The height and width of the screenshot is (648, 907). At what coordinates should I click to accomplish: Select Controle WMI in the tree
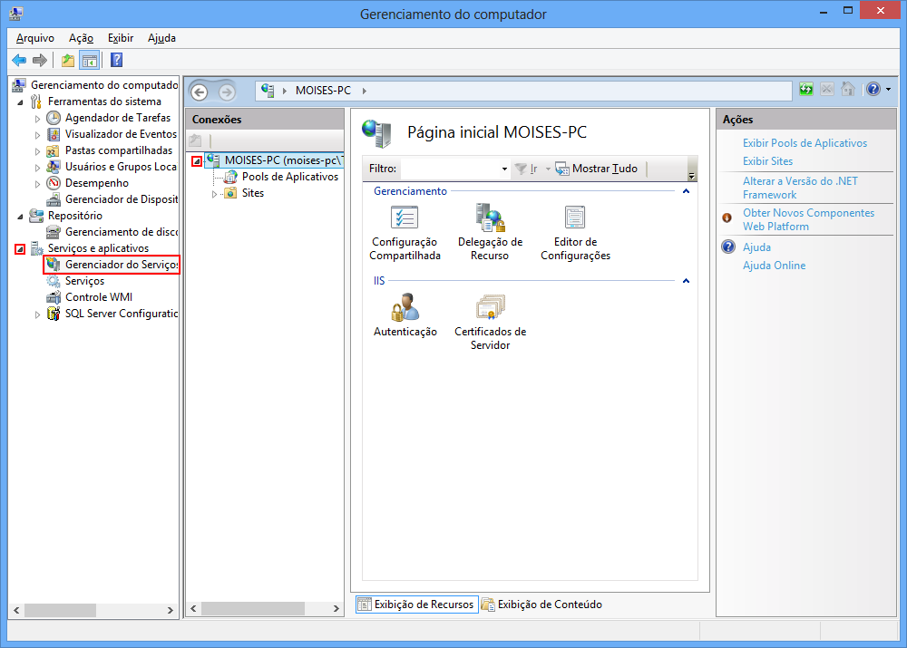point(98,297)
